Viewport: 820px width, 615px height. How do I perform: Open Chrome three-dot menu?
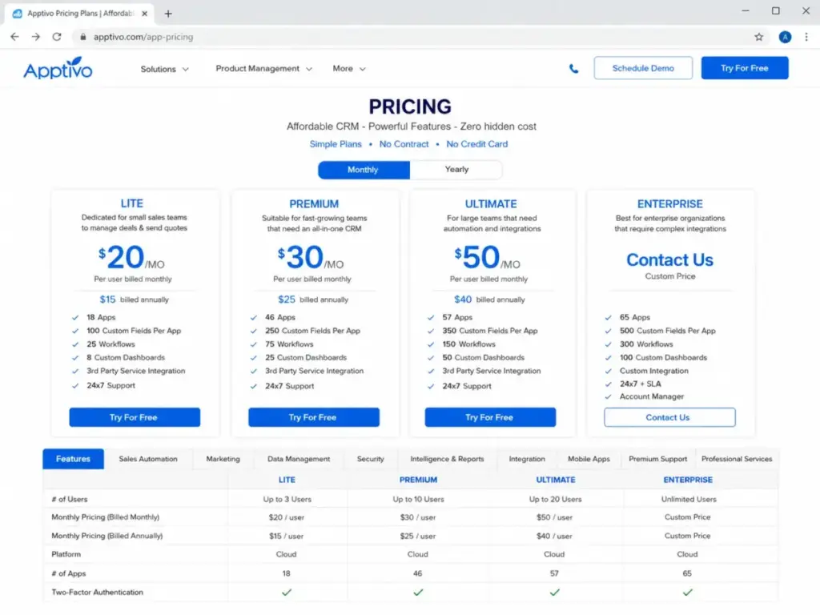tap(806, 37)
